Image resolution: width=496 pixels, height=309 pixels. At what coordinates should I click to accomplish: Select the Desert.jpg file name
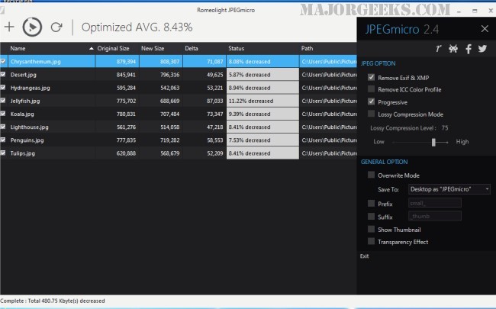(24, 75)
